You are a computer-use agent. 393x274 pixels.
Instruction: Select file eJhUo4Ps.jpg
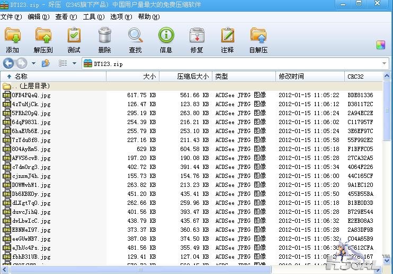tap(31, 248)
